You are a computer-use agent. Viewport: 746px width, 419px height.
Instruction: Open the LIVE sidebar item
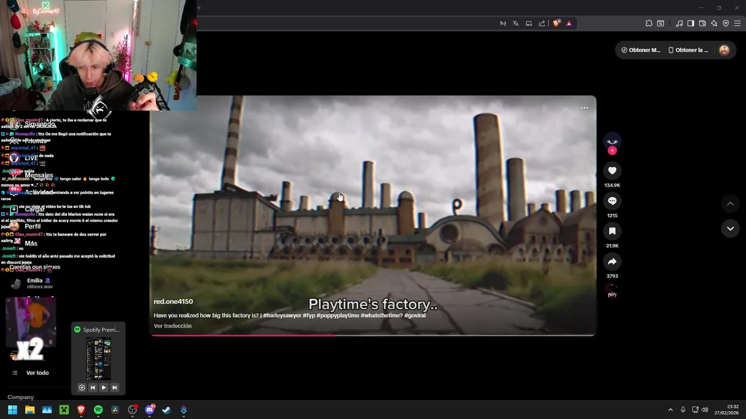(x=31, y=158)
